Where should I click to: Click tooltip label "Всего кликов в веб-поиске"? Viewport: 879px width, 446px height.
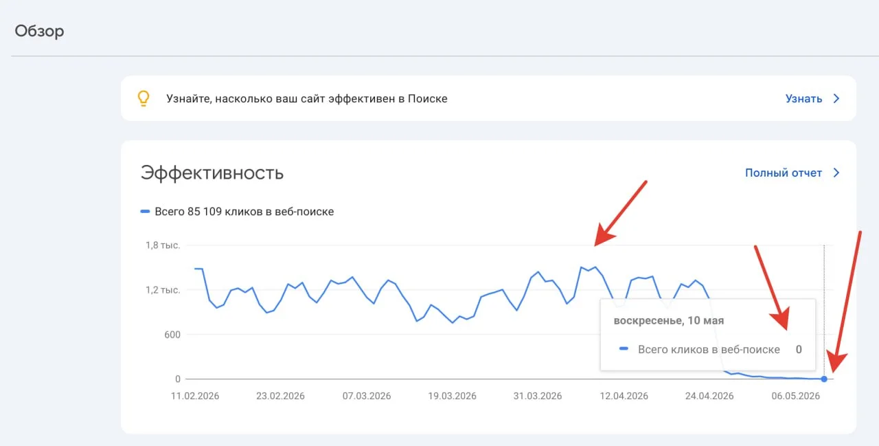[x=709, y=349]
